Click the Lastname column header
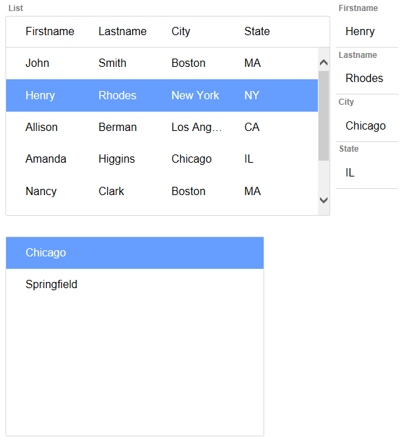The image size is (408, 446). tap(122, 31)
